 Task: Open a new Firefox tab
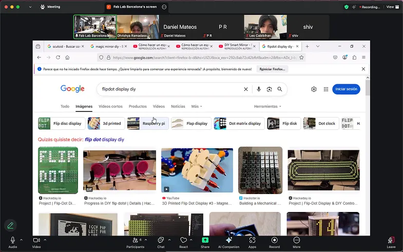307,46
